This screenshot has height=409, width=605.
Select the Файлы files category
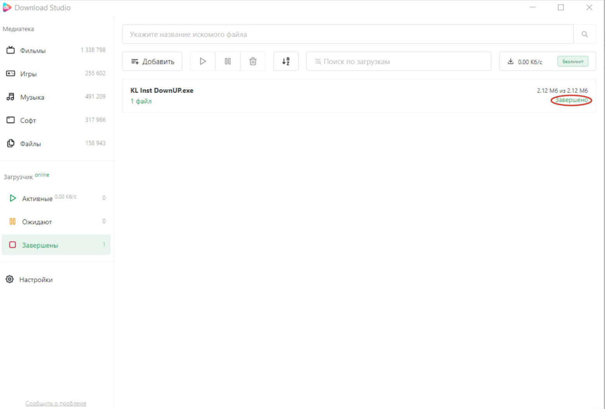pyautogui.click(x=56, y=143)
